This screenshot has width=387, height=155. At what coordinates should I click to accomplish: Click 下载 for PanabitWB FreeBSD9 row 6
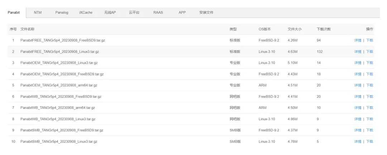(369, 97)
